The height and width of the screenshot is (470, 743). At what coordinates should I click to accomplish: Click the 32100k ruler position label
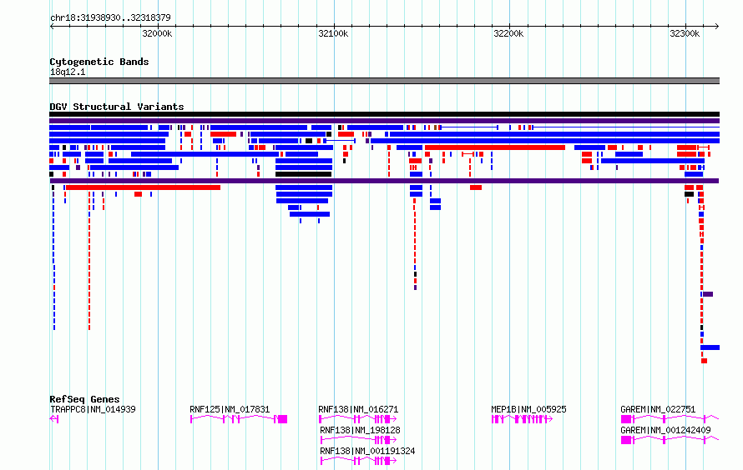pos(333,33)
